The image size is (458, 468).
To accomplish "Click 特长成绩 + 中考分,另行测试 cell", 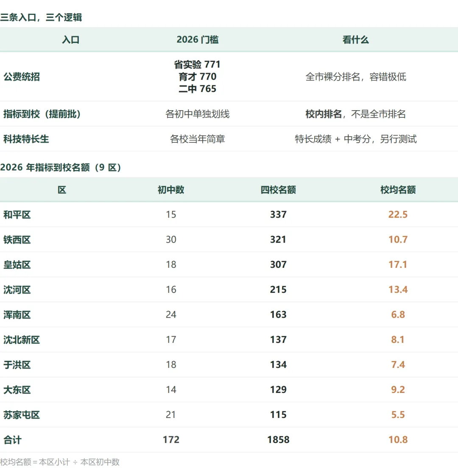I will click(356, 139).
